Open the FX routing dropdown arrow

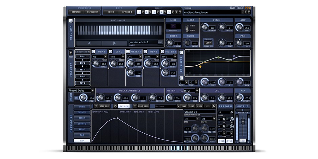(71, 53)
